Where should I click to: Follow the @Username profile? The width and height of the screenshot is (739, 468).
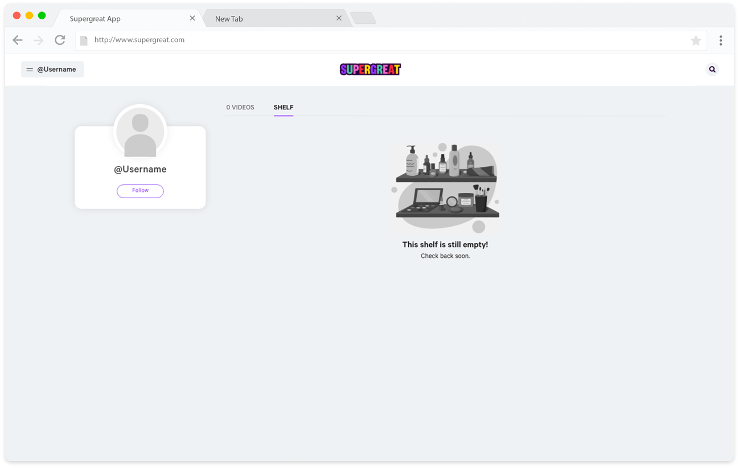[140, 191]
